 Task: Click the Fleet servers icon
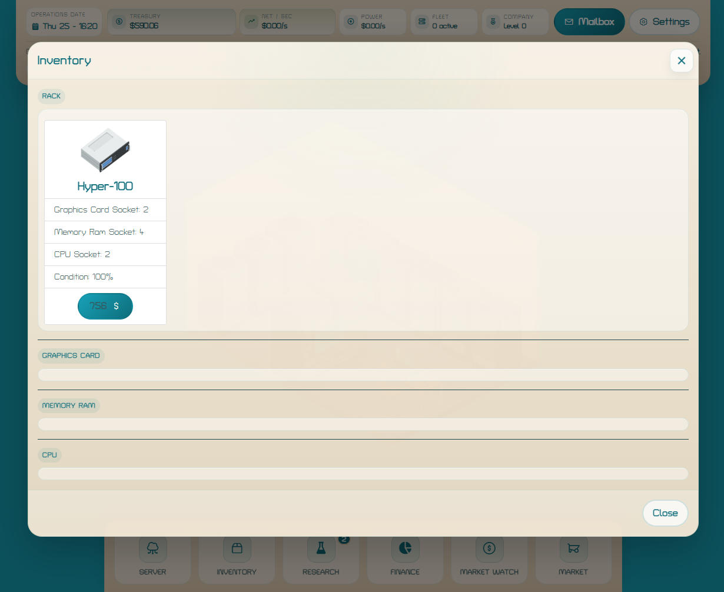click(421, 22)
